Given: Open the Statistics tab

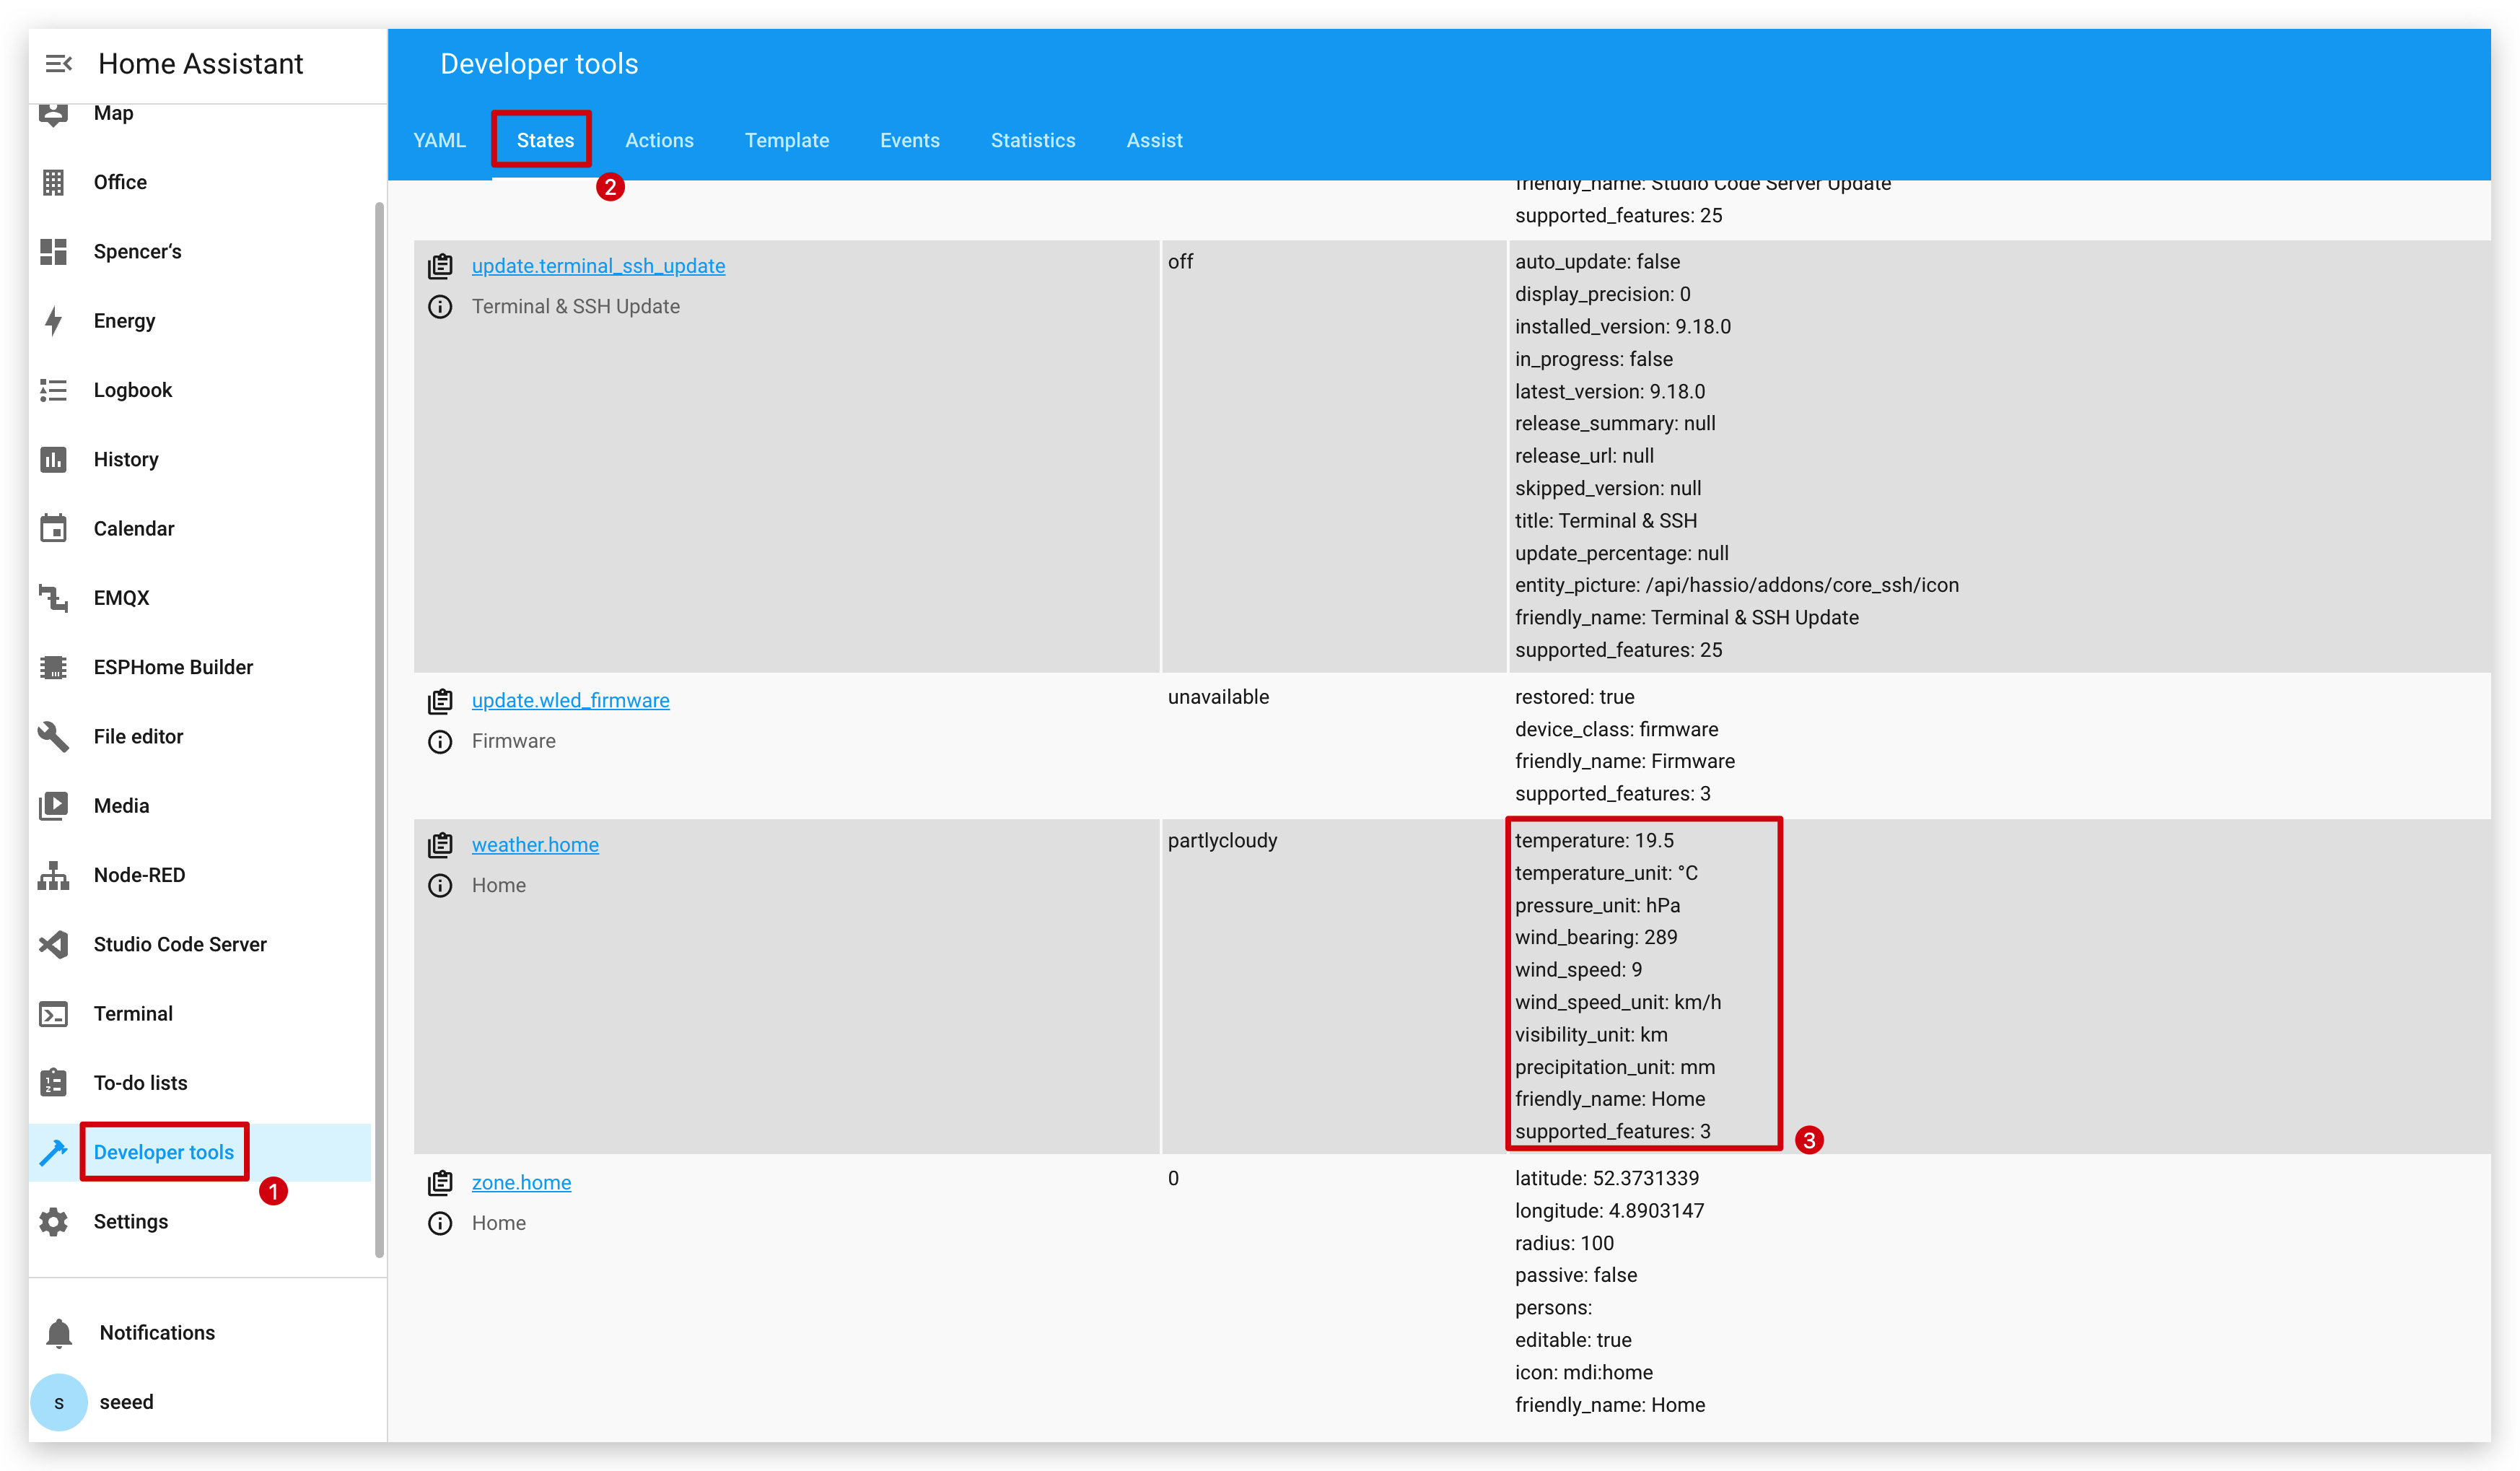Looking at the screenshot, I should (x=1033, y=140).
